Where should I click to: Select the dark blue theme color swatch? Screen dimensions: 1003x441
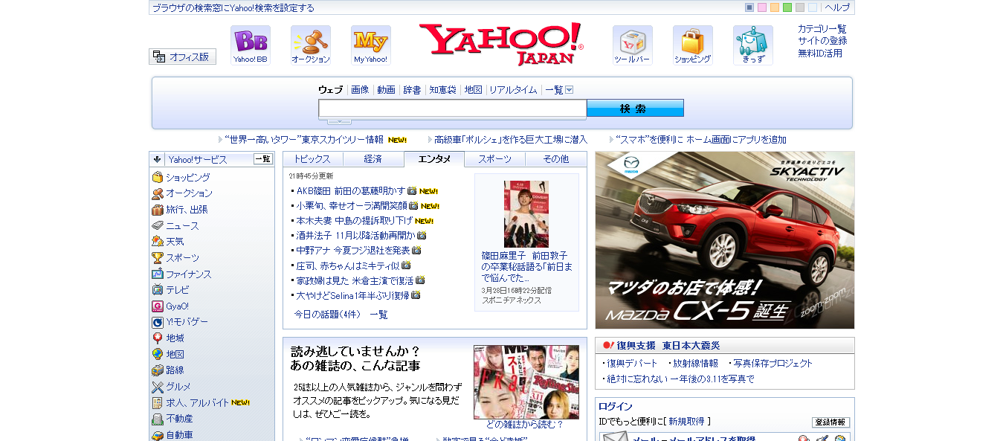(749, 7)
